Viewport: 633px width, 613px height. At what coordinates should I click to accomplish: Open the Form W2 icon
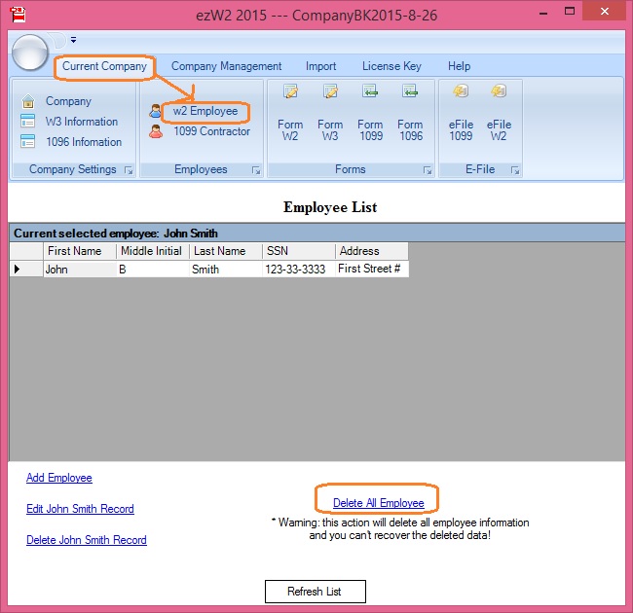pos(290,93)
